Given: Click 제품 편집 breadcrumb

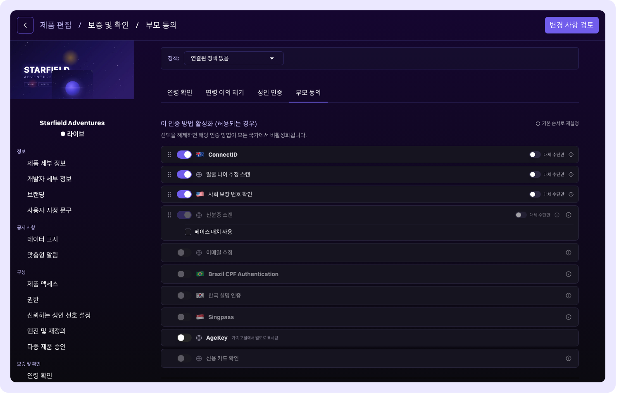Looking at the screenshot, I should pos(56,25).
